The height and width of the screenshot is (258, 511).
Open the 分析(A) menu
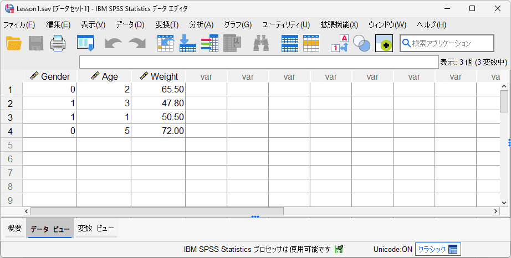201,25
